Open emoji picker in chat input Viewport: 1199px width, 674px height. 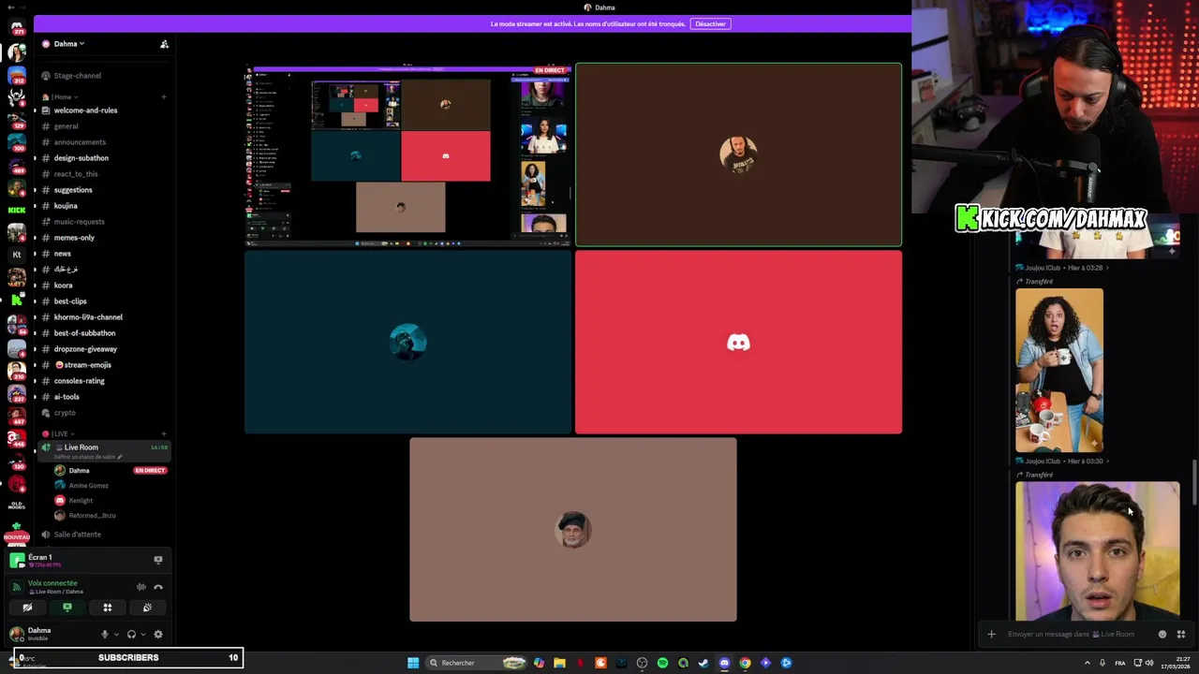(x=1162, y=634)
